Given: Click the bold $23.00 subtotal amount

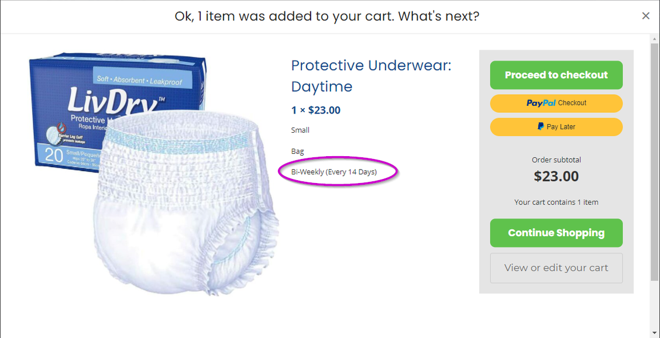Looking at the screenshot, I should pyautogui.click(x=556, y=176).
